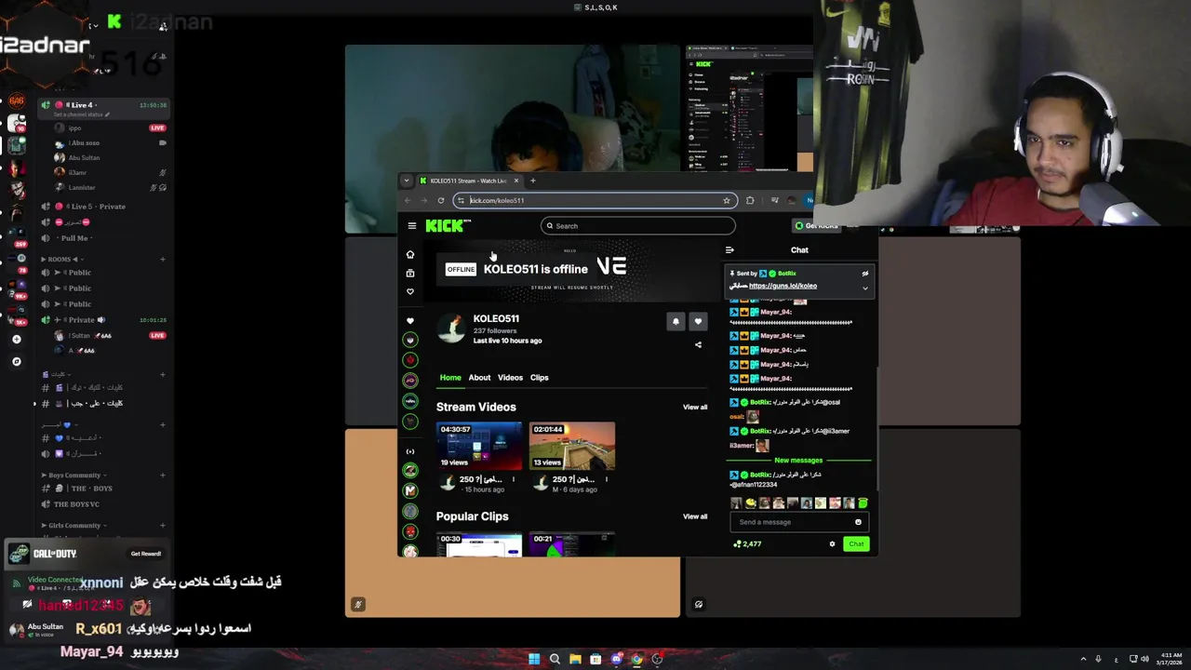Switch to the About tab
Image resolution: width=1191 pixels, height=670 pixels.
[479, 378]
